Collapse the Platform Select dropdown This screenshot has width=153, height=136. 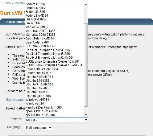pyautogui.click(x=57, y=120)
